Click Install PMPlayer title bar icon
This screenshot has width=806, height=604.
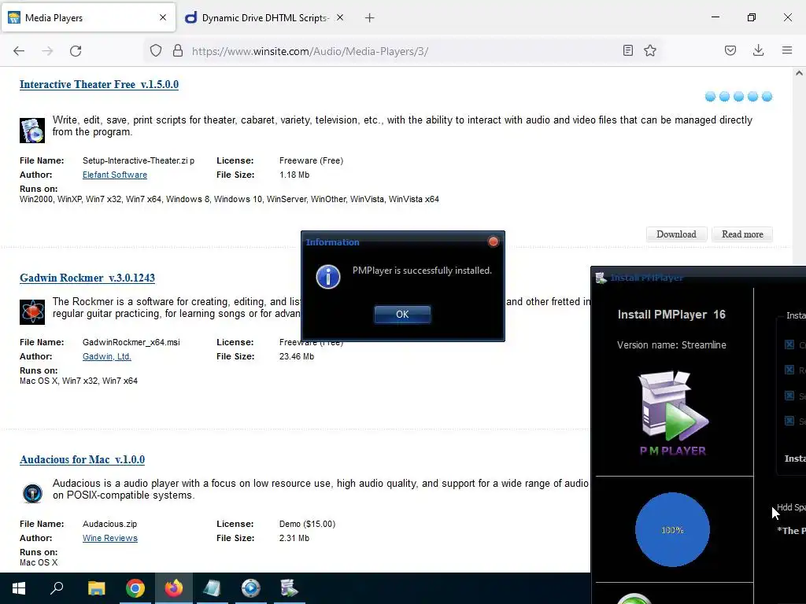(601, 278)
